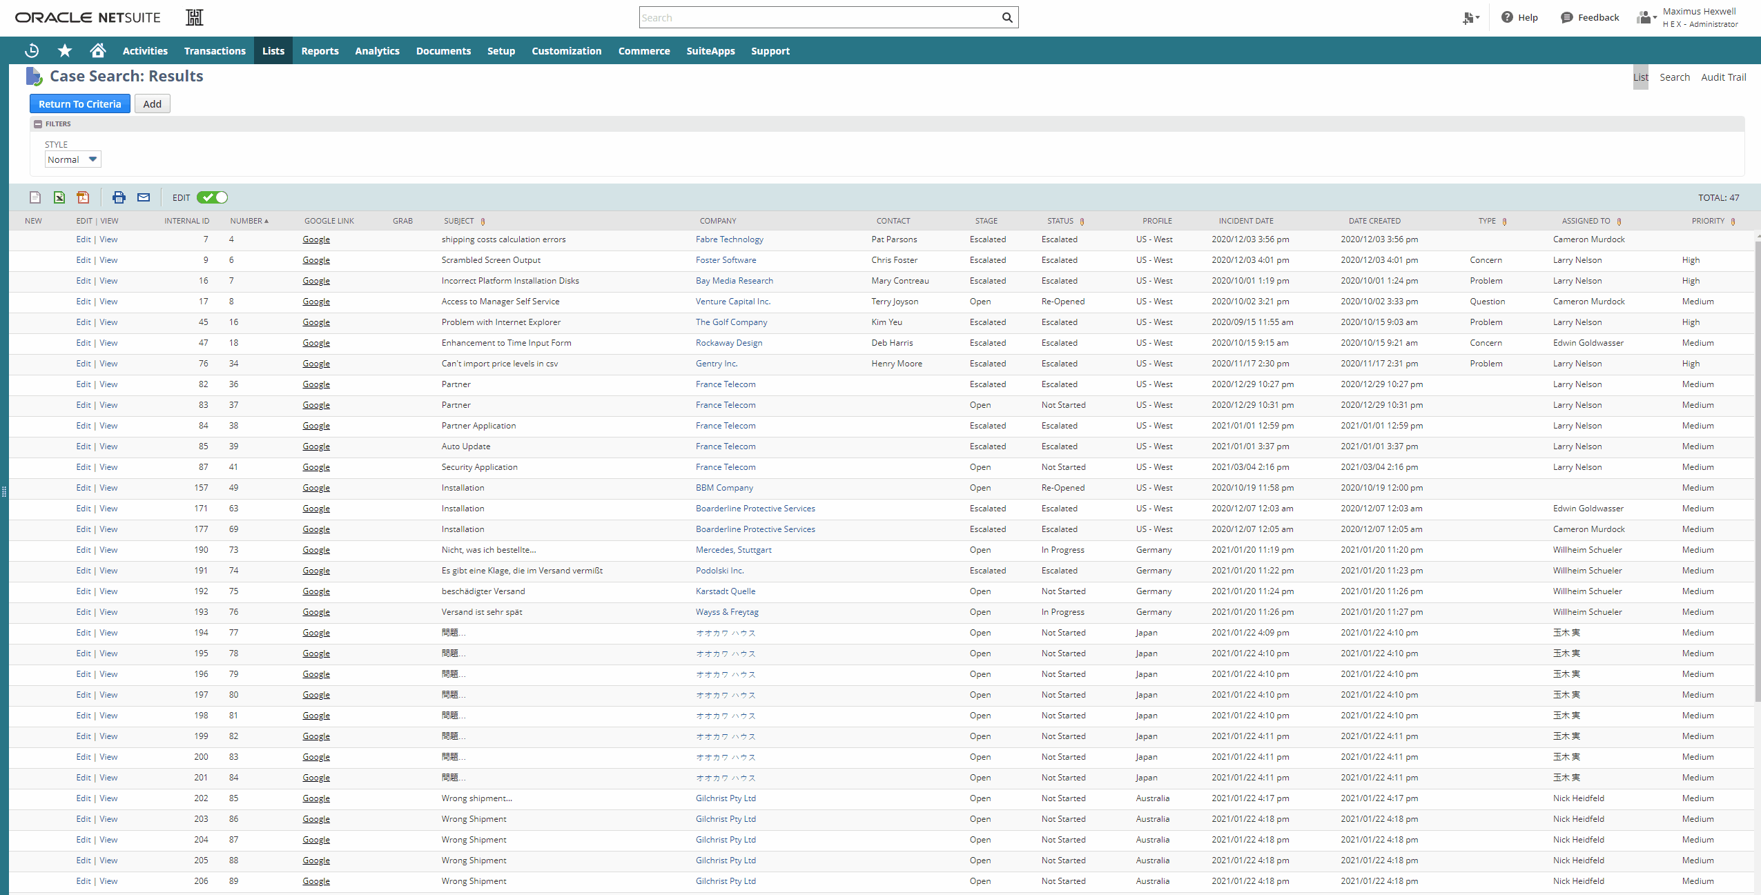Open the Customization menu
The width and height of the screenshot is (1761, 895).
coord(567,50)
